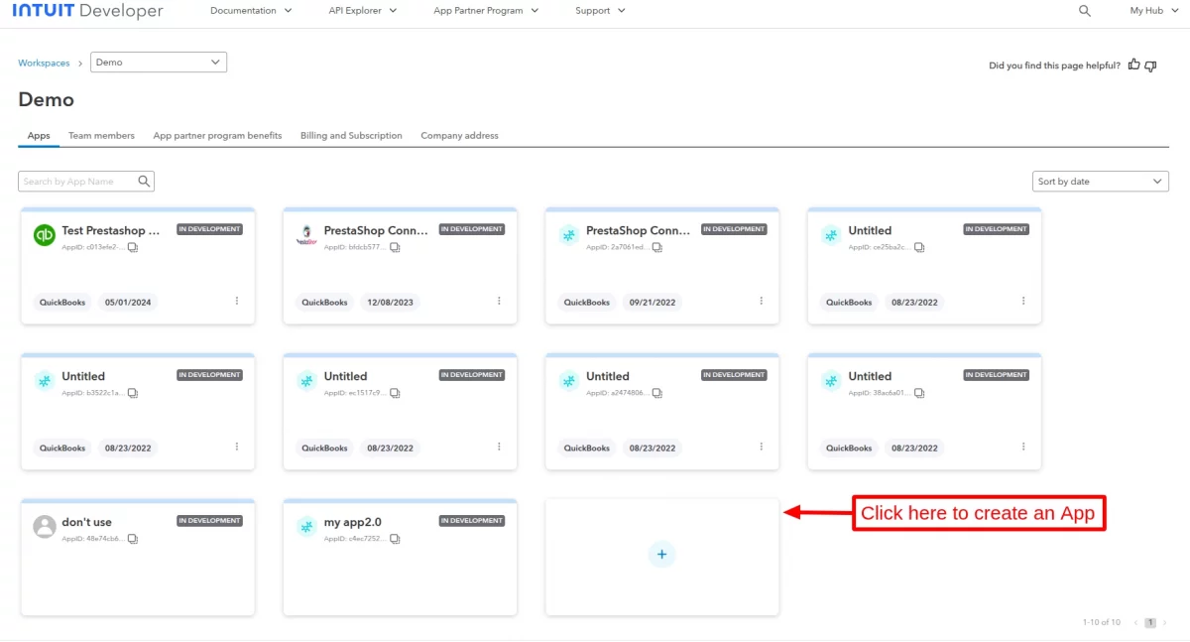Click the Search by App Name field
This screenshot has width=1190, height=642.
coord(77,182)
